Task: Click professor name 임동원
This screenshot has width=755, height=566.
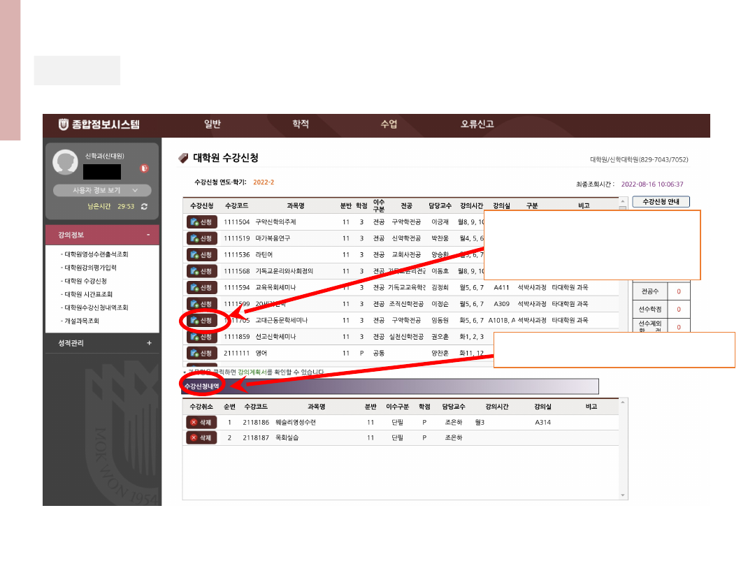Action: coord(440,320)
